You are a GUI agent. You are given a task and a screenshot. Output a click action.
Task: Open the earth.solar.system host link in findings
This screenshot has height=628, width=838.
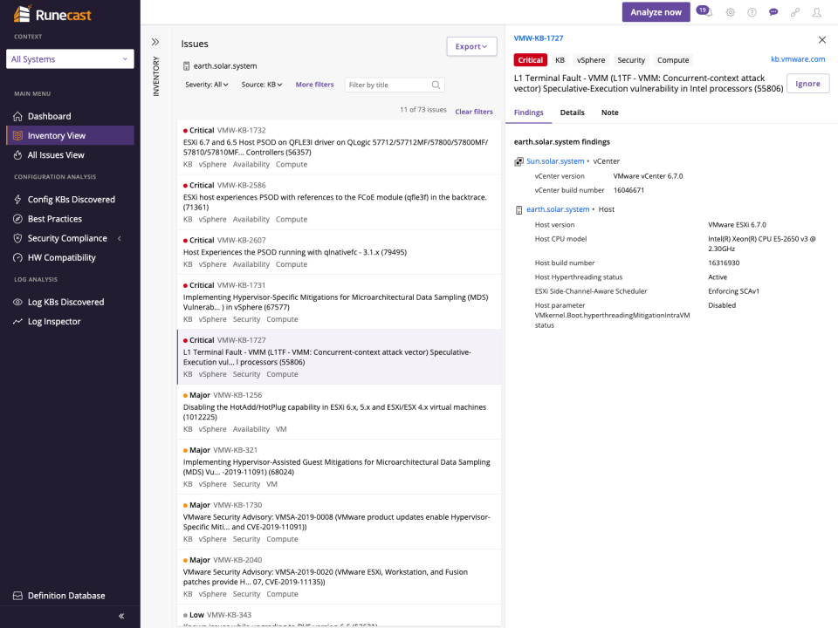(558, 209)
